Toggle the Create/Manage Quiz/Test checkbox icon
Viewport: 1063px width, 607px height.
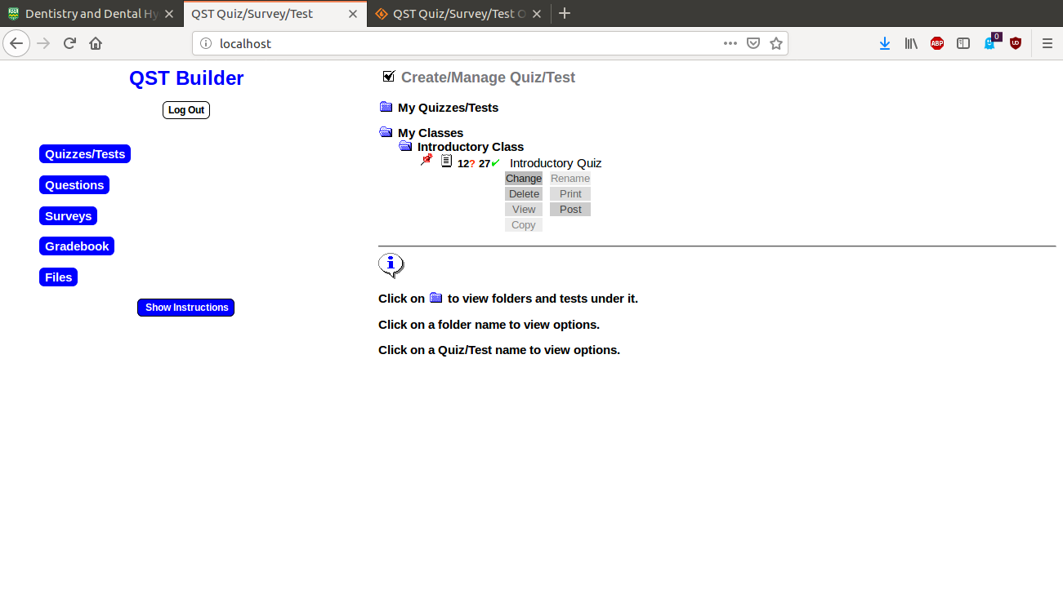click(x=389, y=77)
